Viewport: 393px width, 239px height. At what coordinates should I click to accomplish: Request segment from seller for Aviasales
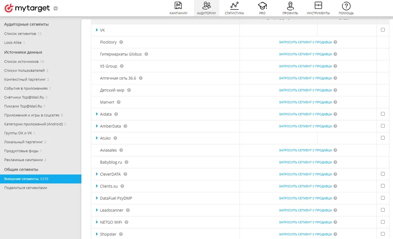point(305,150)
